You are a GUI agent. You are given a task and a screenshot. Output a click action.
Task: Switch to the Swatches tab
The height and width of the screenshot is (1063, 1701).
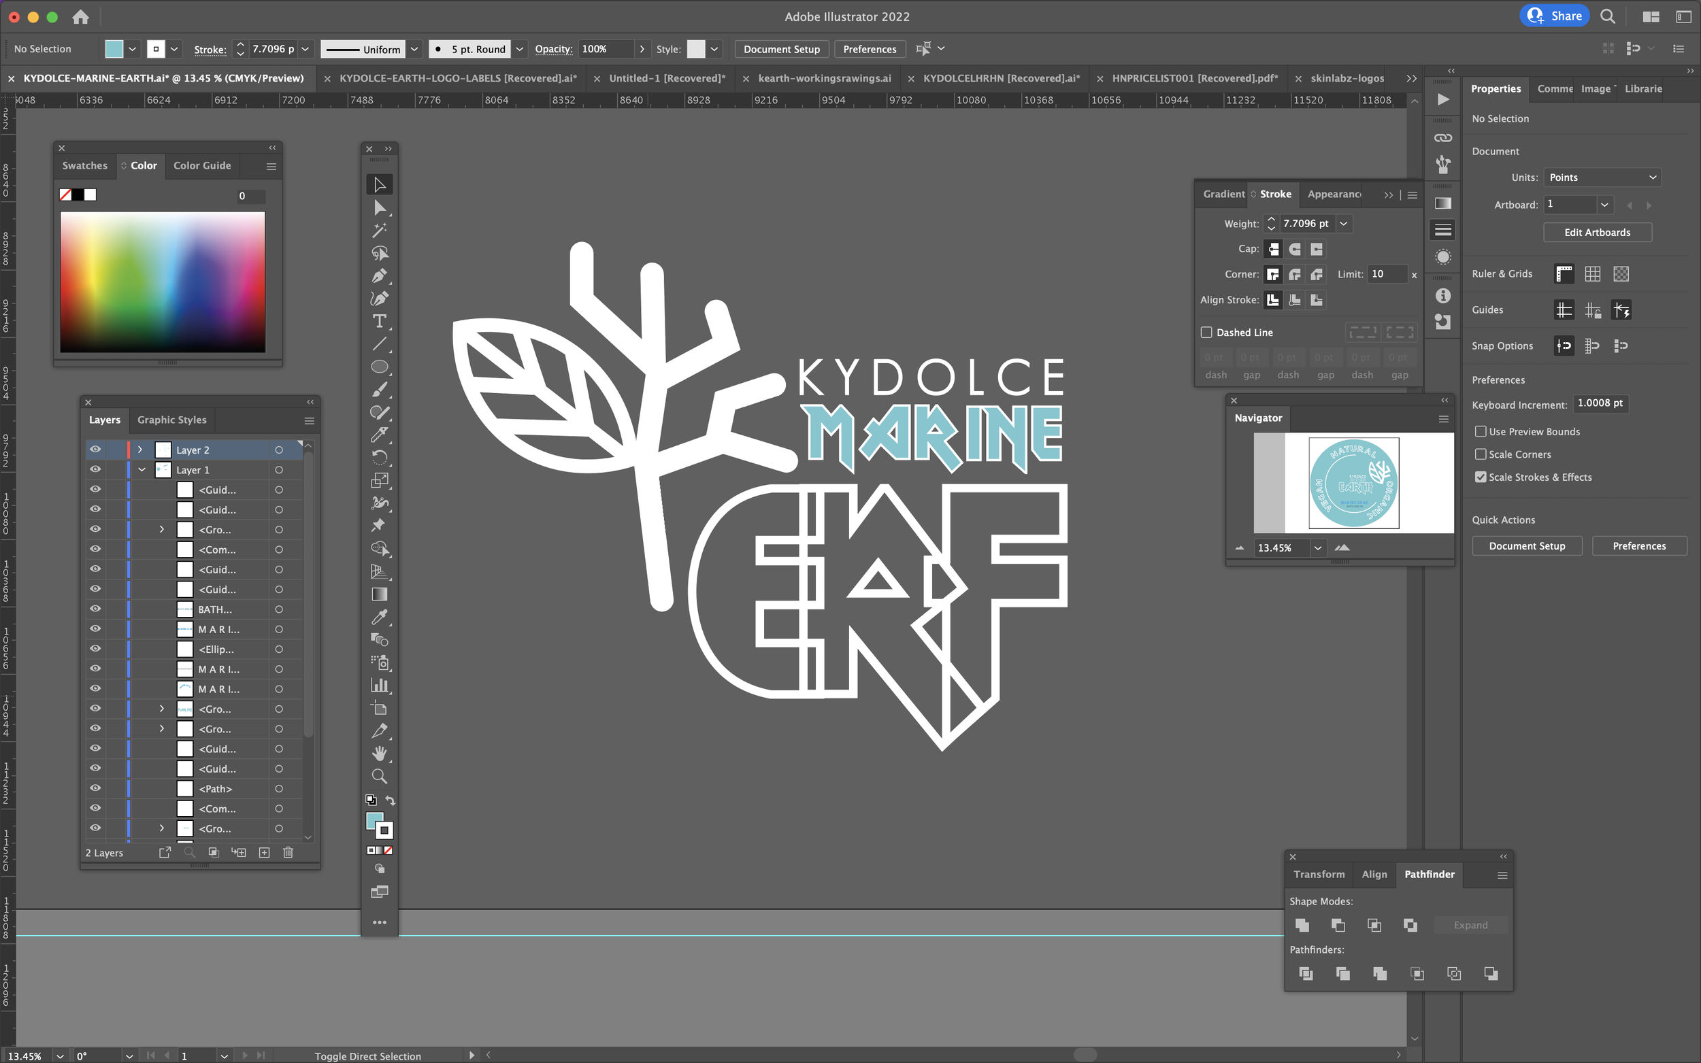click(84, 166)
